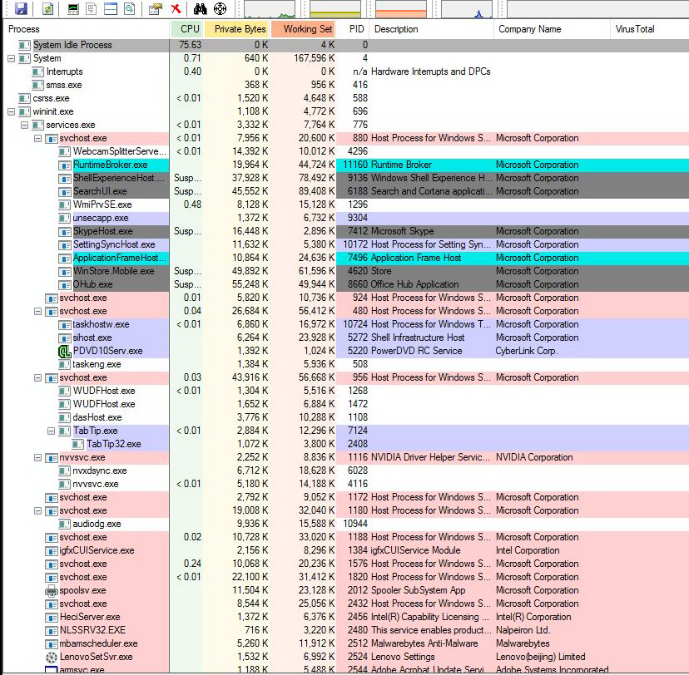Collapse the wininit.exe process tree
This screenshot has width=689, height=675.
(11, 111)
